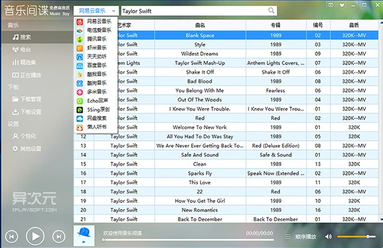Choose 5Sing原创 as music source
This screenshot has height=248, width=383.
pos(96,110)
